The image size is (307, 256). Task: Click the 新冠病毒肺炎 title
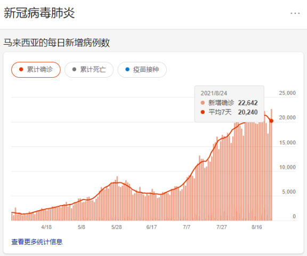(39, 13)
